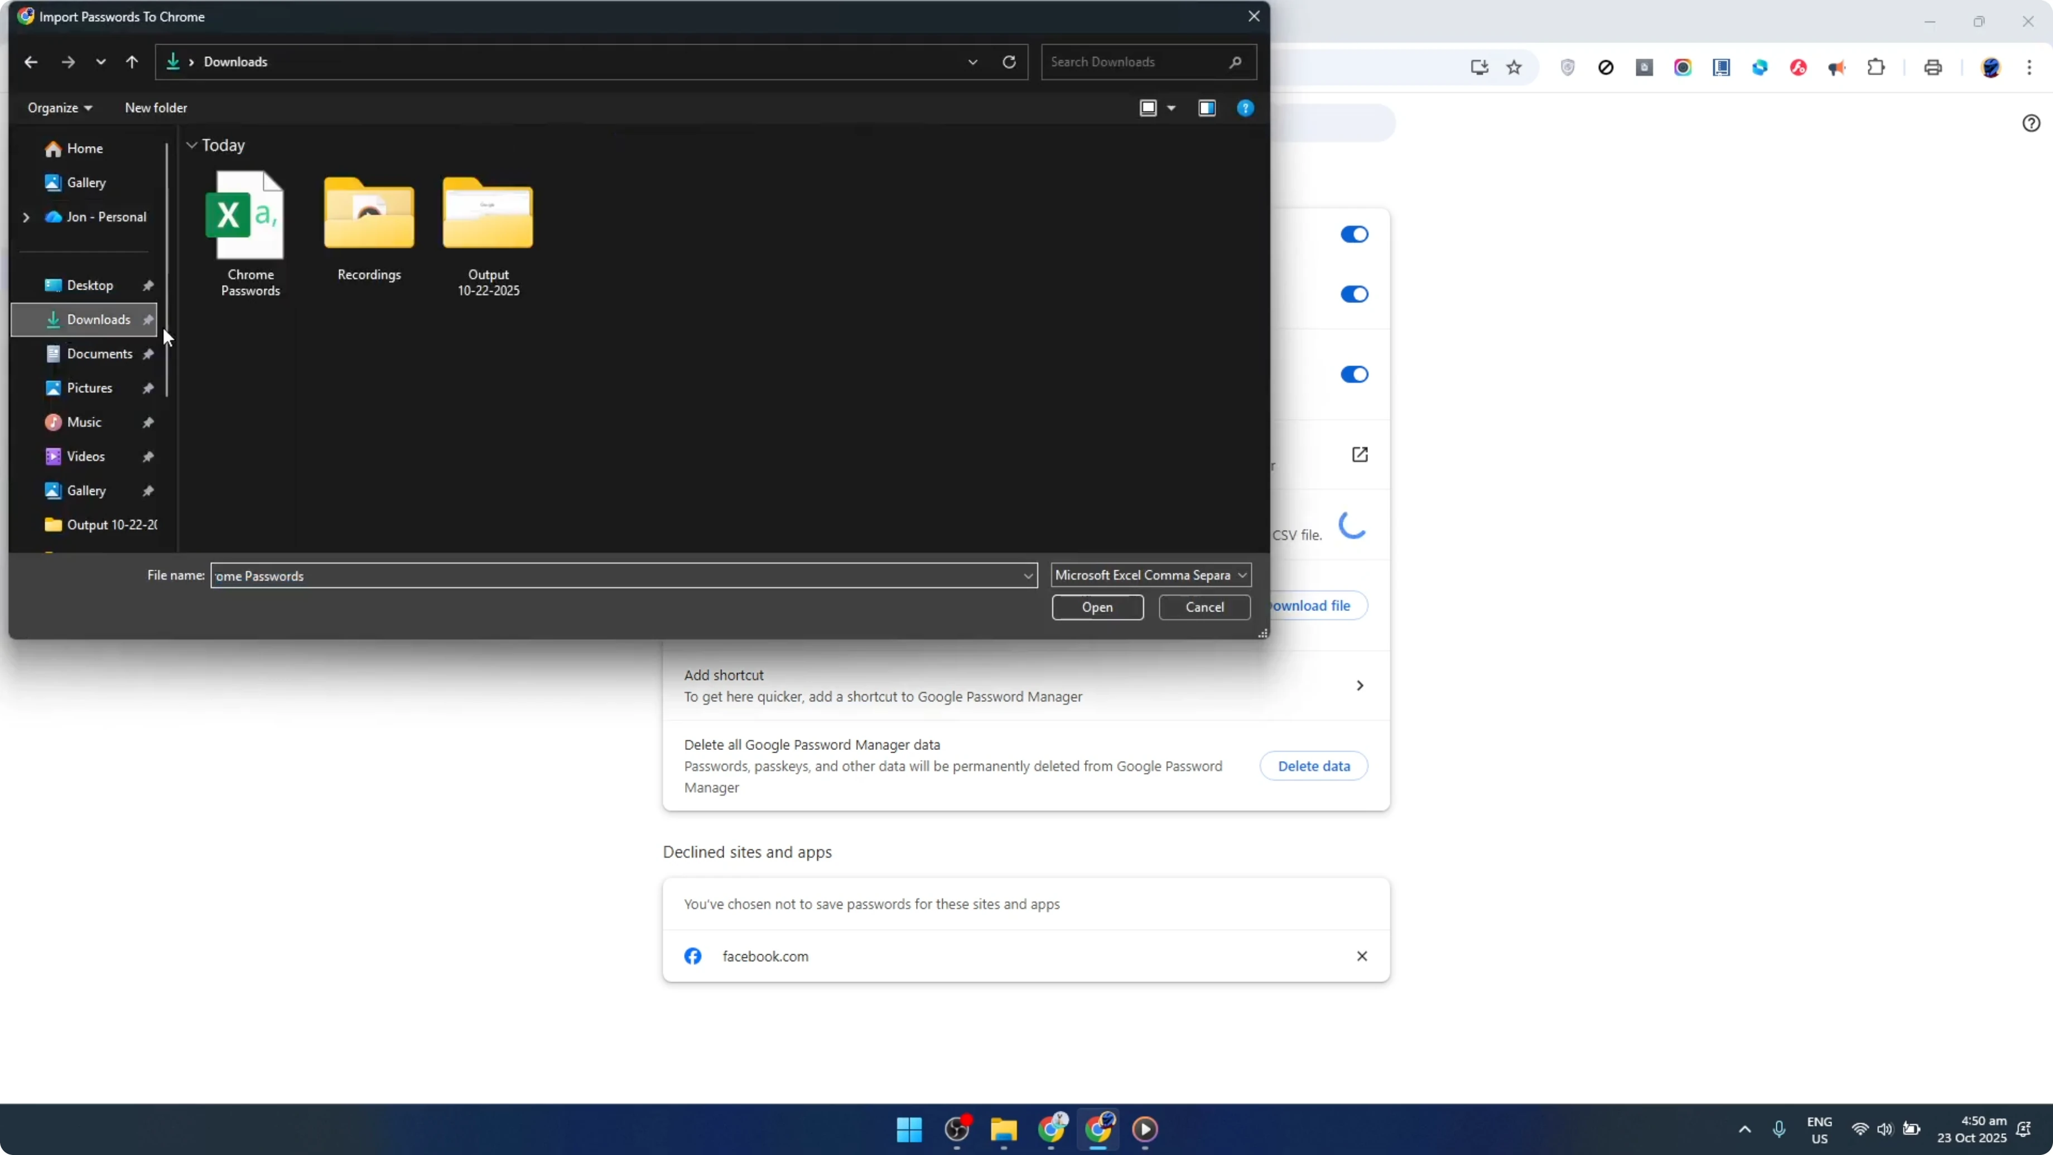Image resolution: width=2053 pixels, height=1155 pixels.
Task: Click the Delete data button
Action: point(1314,765)
